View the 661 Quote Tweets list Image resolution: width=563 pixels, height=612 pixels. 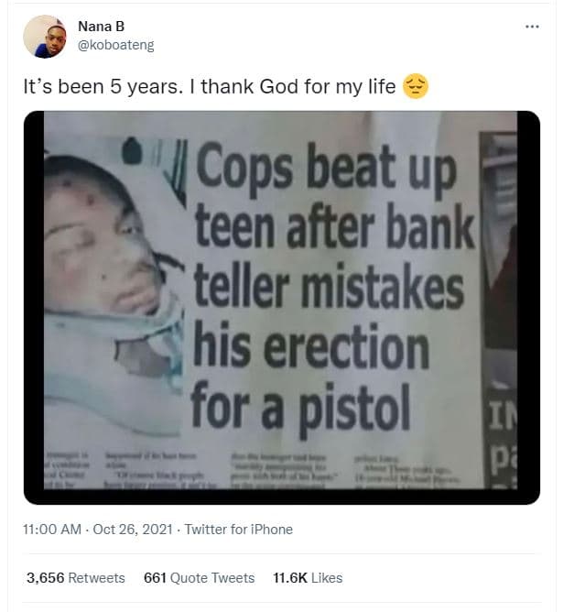(x=200, y=577)
